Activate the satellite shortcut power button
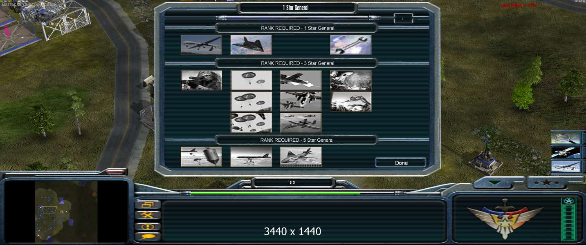This screenshot has width=586, height=245. coord(566,152)
